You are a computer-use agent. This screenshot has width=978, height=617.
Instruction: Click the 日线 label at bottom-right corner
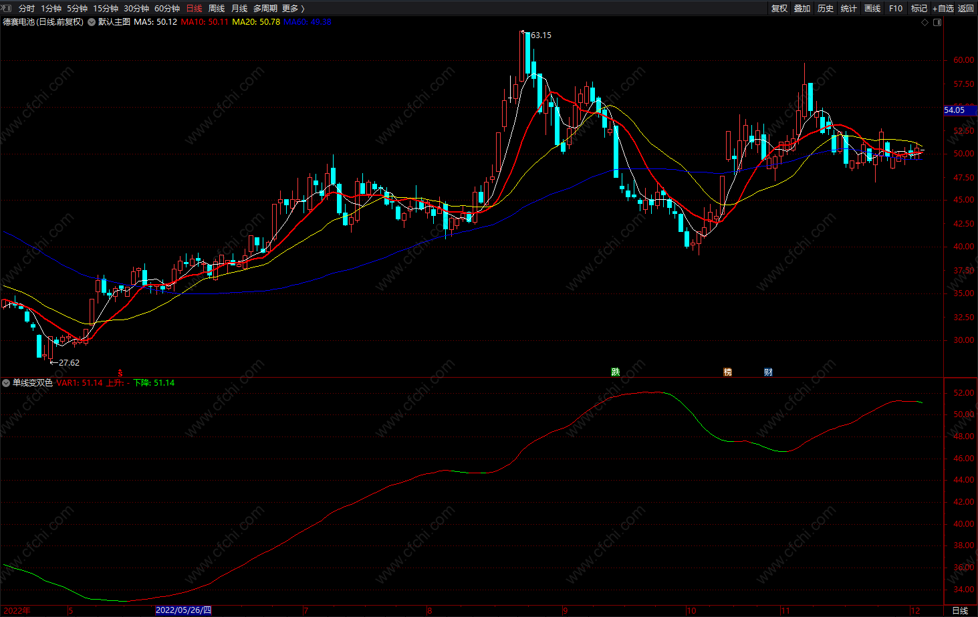[x=960, y=610]
